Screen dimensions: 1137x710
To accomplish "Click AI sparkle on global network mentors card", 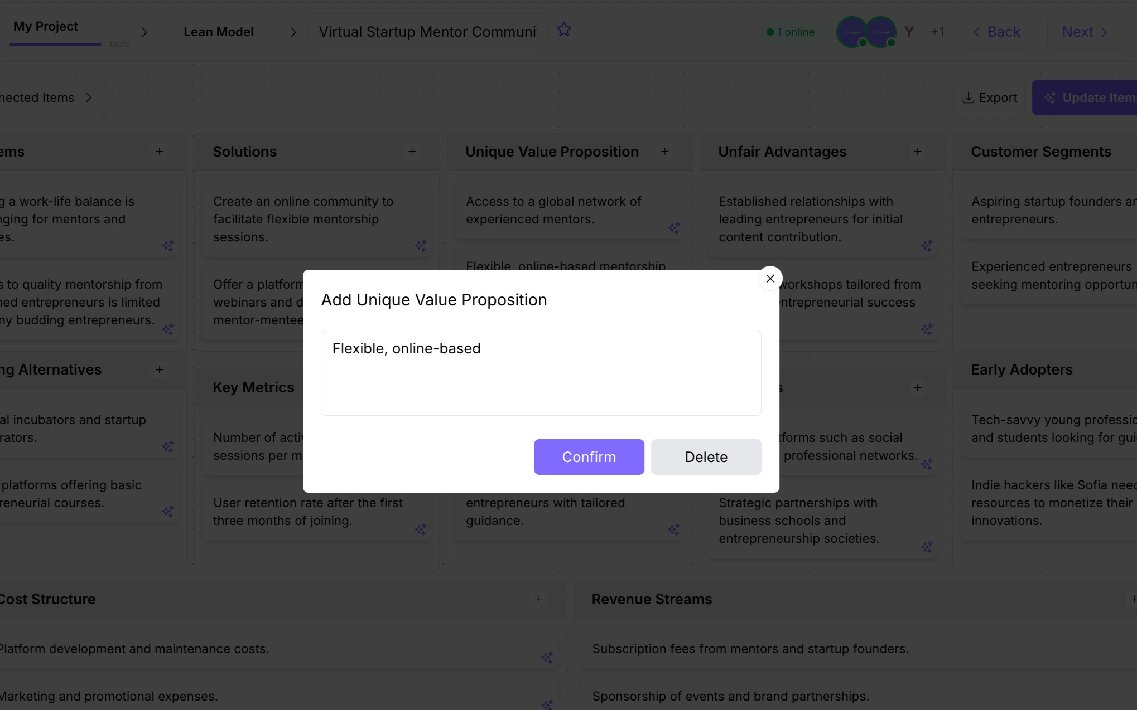I will pyautogui.click(x=674, y=228).
